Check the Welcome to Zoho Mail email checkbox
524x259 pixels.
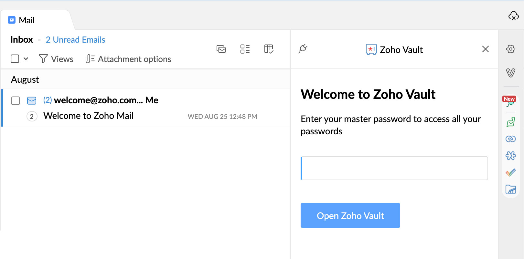pos(16,101)
